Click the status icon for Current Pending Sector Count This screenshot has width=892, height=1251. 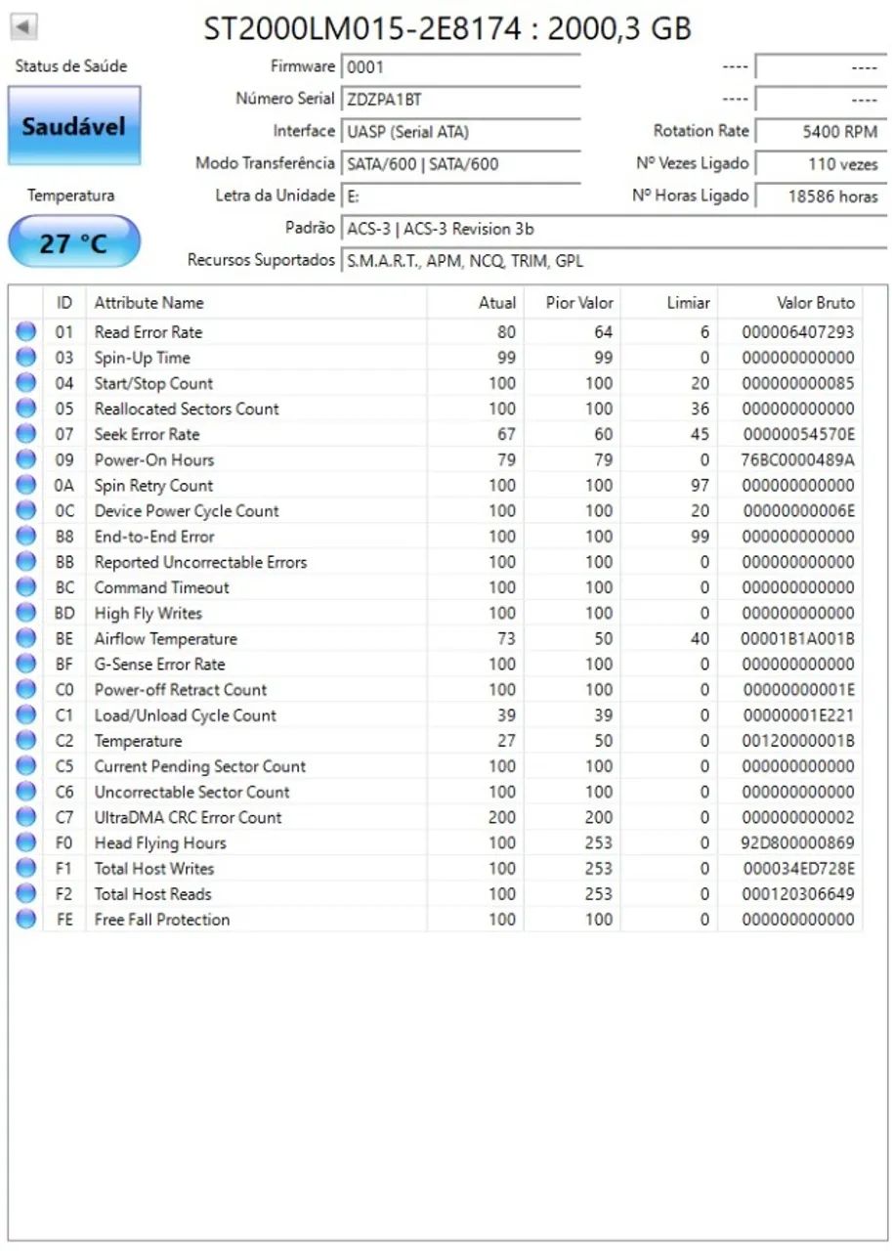click(26, 766)
